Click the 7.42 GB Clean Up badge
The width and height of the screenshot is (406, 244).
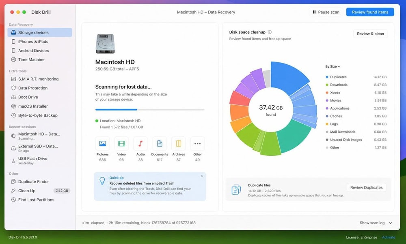coord(62,191)
